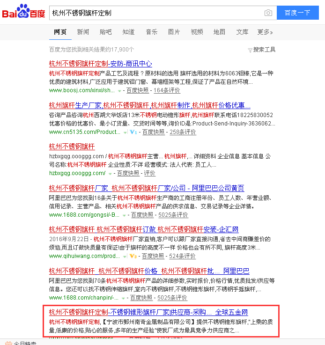Switch to the 新闻 tab

pos(83,32)
